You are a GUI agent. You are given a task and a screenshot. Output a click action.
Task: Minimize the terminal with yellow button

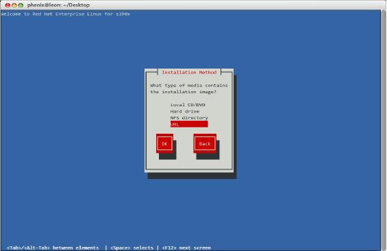tap(14, 5)
